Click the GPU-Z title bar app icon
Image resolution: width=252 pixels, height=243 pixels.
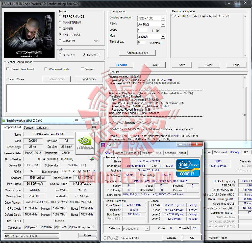(x=4, y=120)
